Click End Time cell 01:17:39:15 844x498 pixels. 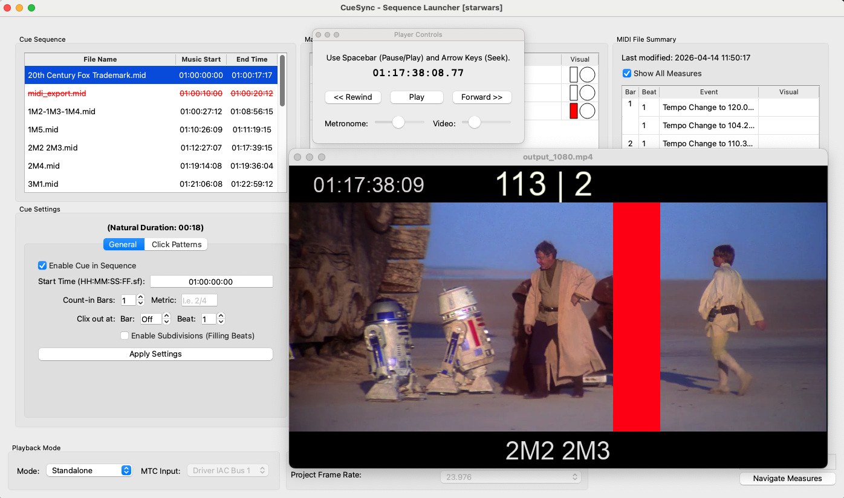coord(252,147)
